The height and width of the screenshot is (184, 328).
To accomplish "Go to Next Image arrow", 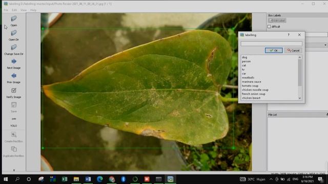I will point(14,61).
